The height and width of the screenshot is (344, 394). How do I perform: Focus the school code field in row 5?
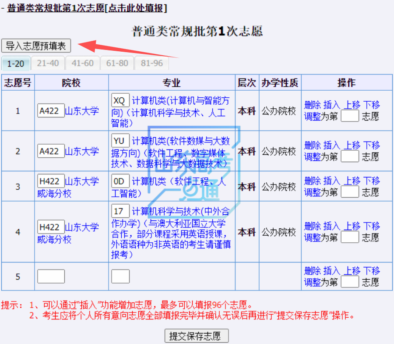coord(51,277)
